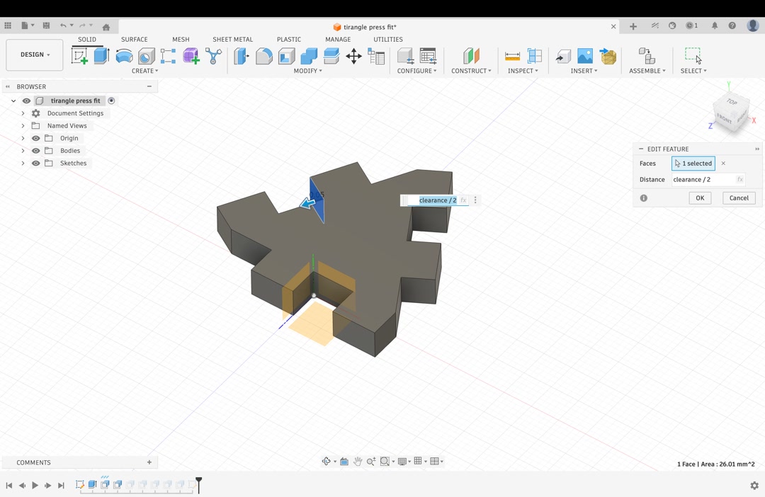Image resolution: width=765 pixels, height=497 pixels.
Task: Select the Revolve tool
Action: [125, 56]
